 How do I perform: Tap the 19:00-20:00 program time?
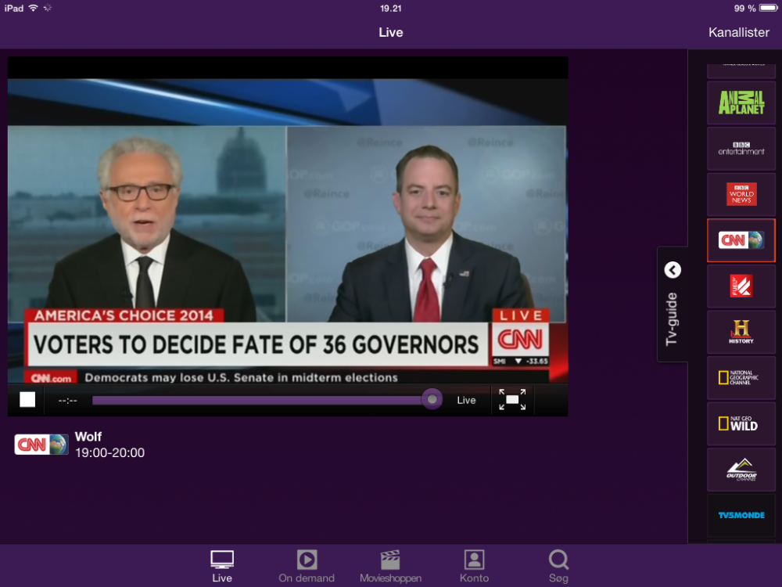[x=109, y=452]
